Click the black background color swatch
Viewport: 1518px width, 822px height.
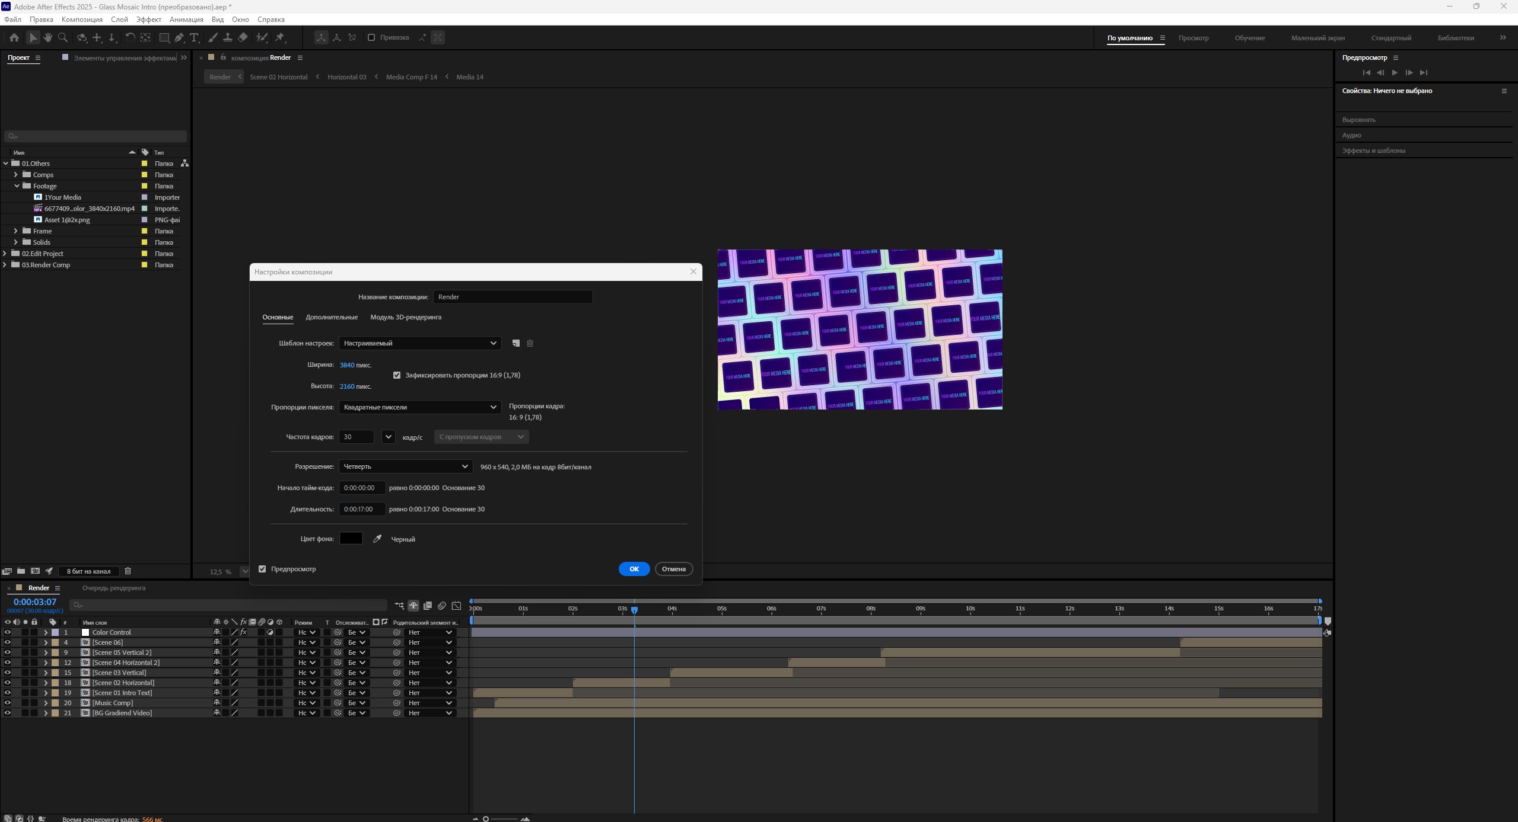[351, 539]
